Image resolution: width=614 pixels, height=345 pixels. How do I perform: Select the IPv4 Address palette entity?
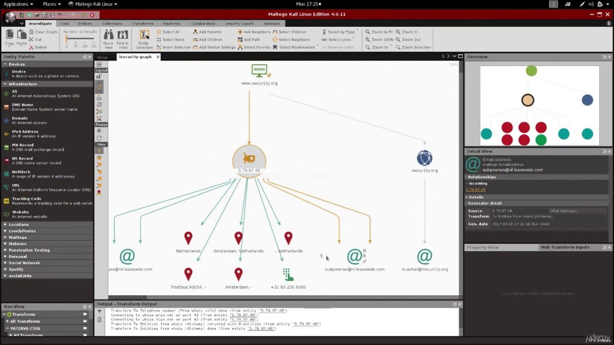[47, 134]
